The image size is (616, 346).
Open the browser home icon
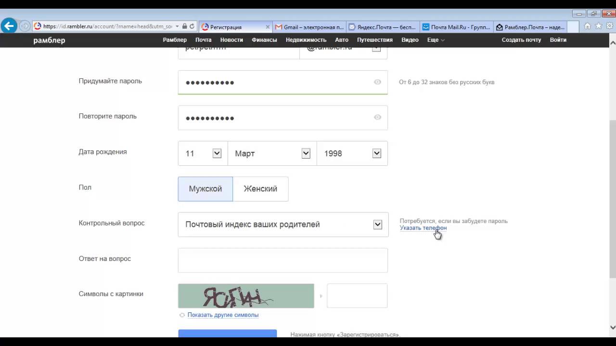pyautogui.click(x=588, y=26)
